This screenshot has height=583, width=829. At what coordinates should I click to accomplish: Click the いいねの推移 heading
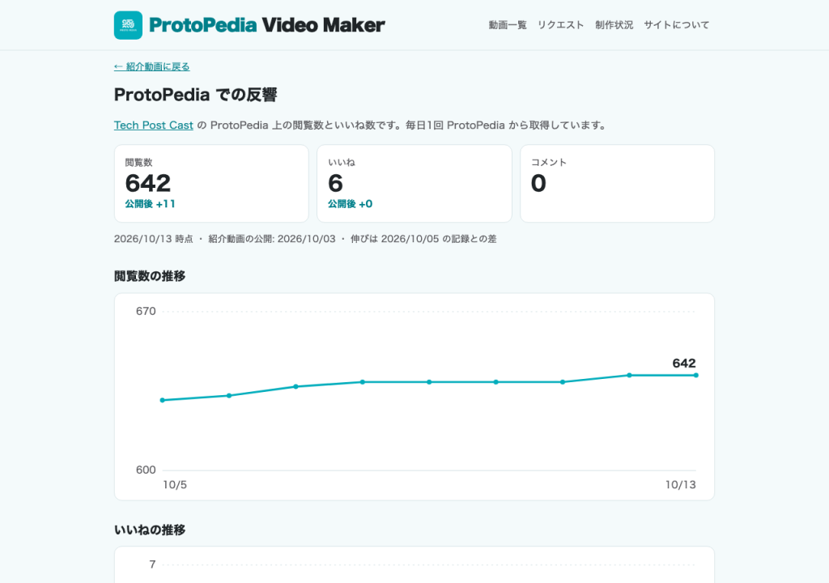pyautogui.click(x=150, y=530)
